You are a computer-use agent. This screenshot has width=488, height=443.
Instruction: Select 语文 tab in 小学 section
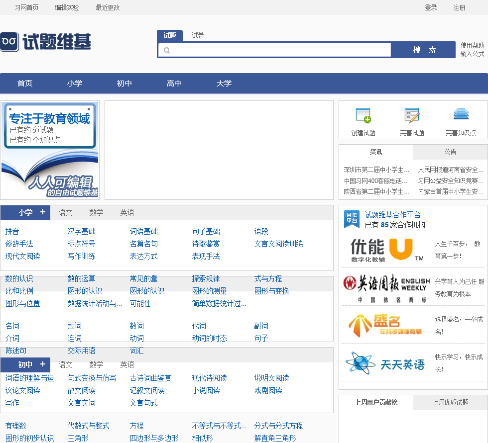(x=65, y=212)
